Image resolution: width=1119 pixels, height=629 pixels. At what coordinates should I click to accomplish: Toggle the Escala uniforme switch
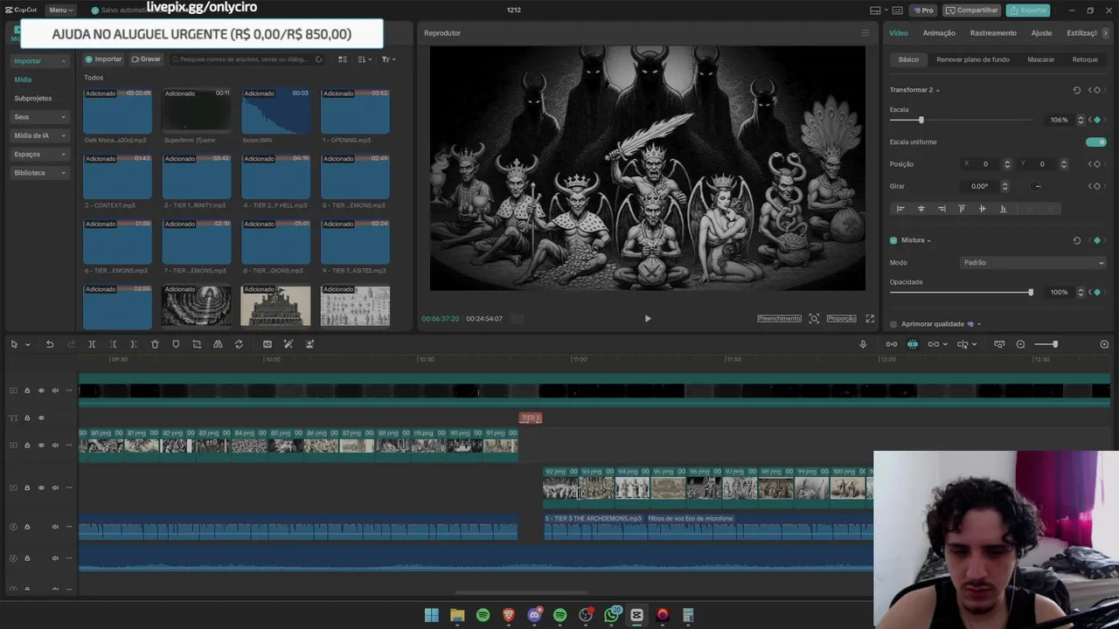[1095, 142]
